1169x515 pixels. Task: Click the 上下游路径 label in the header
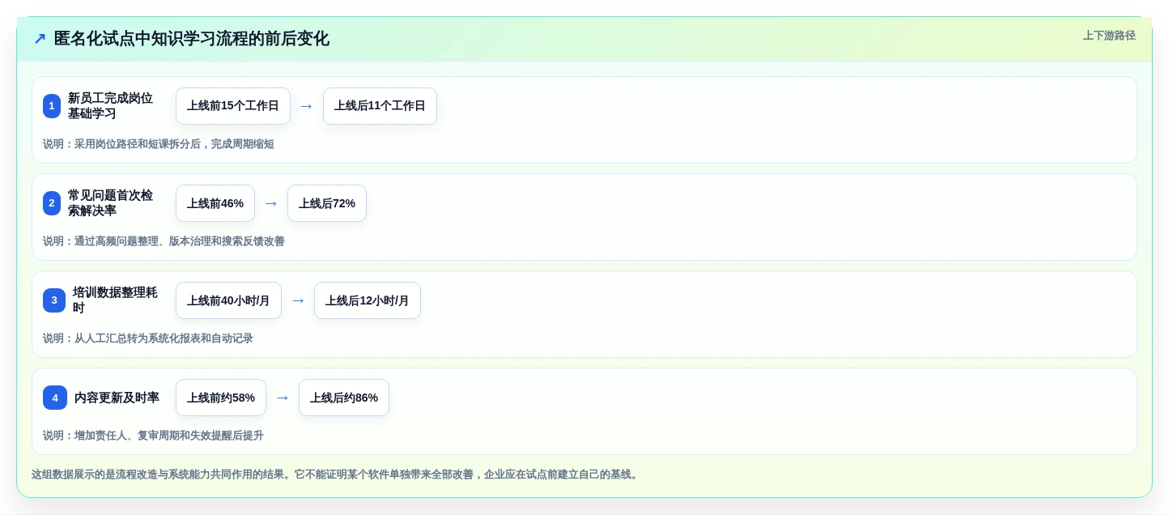[x=1109, y=36]
